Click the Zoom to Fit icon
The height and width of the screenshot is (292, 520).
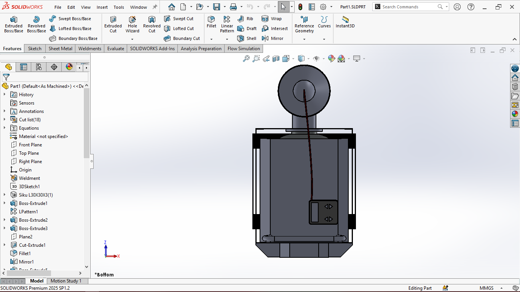tap(246, 59)
